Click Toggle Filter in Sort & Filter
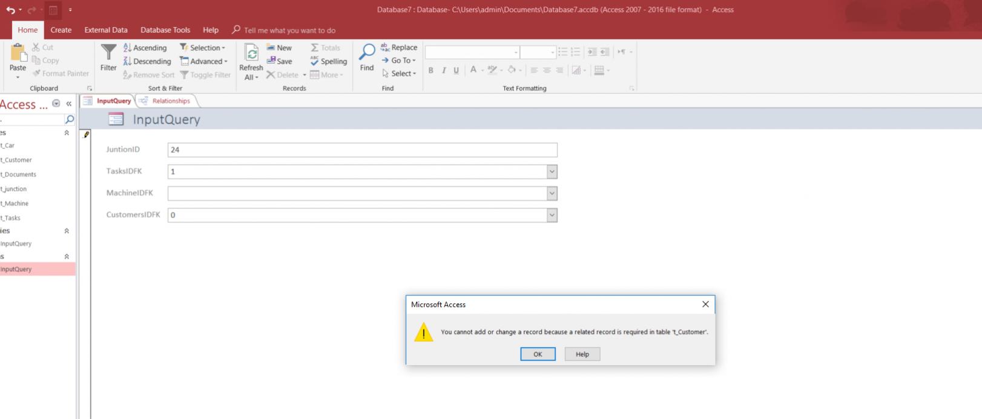The image size is (982, 419). [205, 75]
